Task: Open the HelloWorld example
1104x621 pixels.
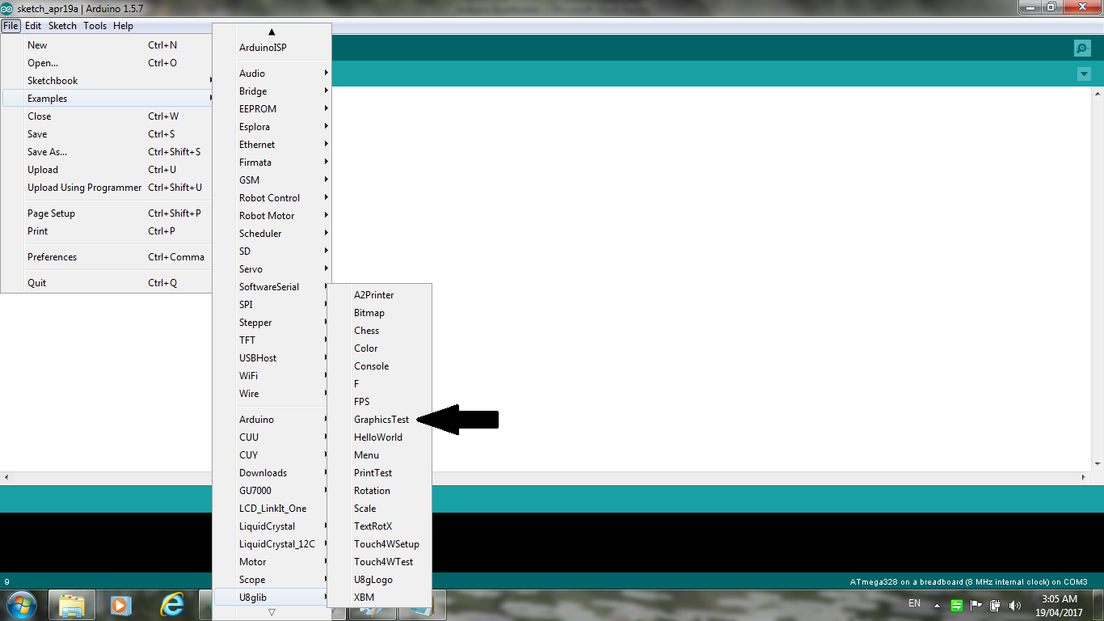Action: (x=380, y=437)
